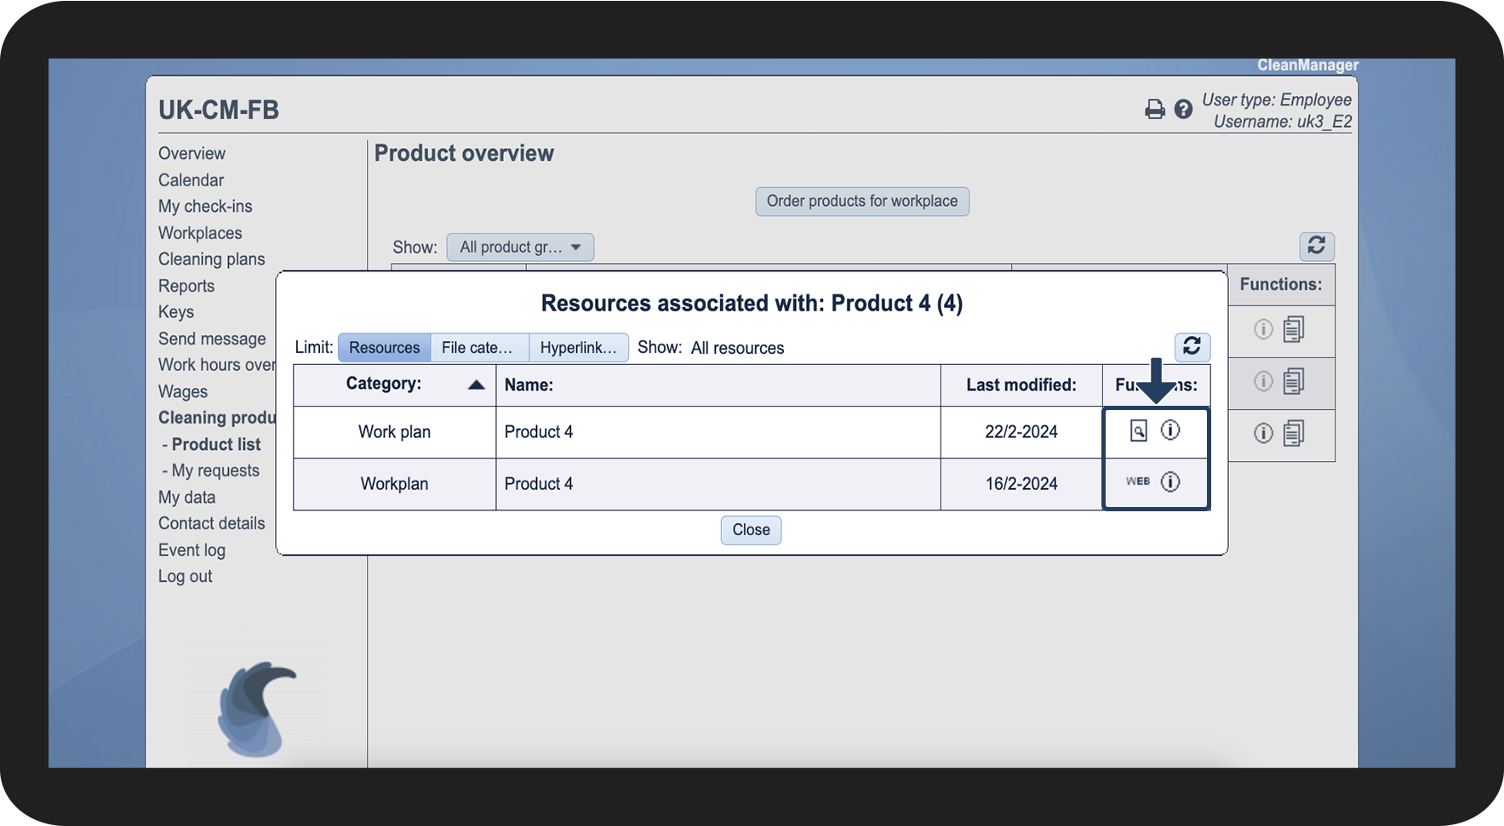Viewport: 1504px width, 826px height.
Task: Switch limit filter to File categories
Action: coord(478,348)
